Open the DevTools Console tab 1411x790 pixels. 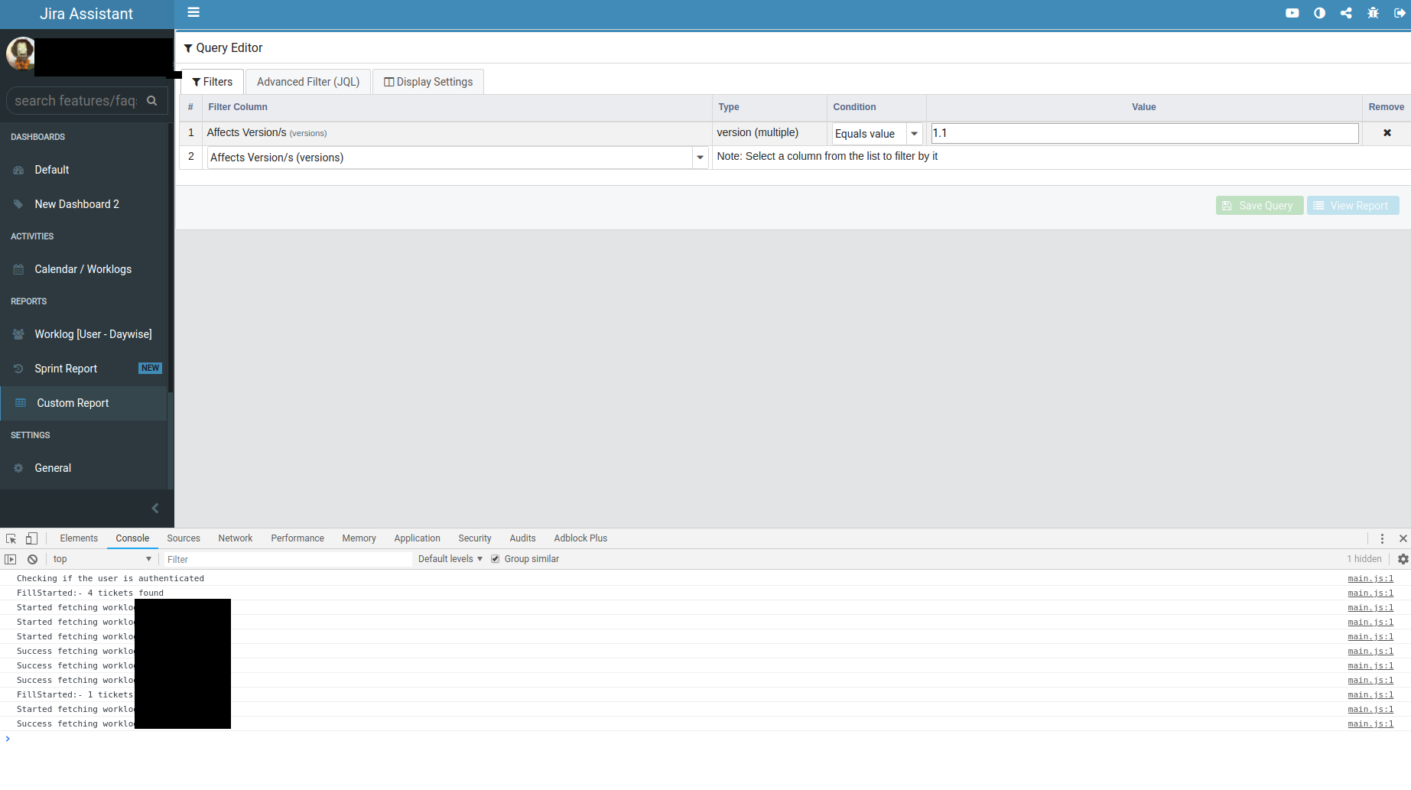point(132,538)
